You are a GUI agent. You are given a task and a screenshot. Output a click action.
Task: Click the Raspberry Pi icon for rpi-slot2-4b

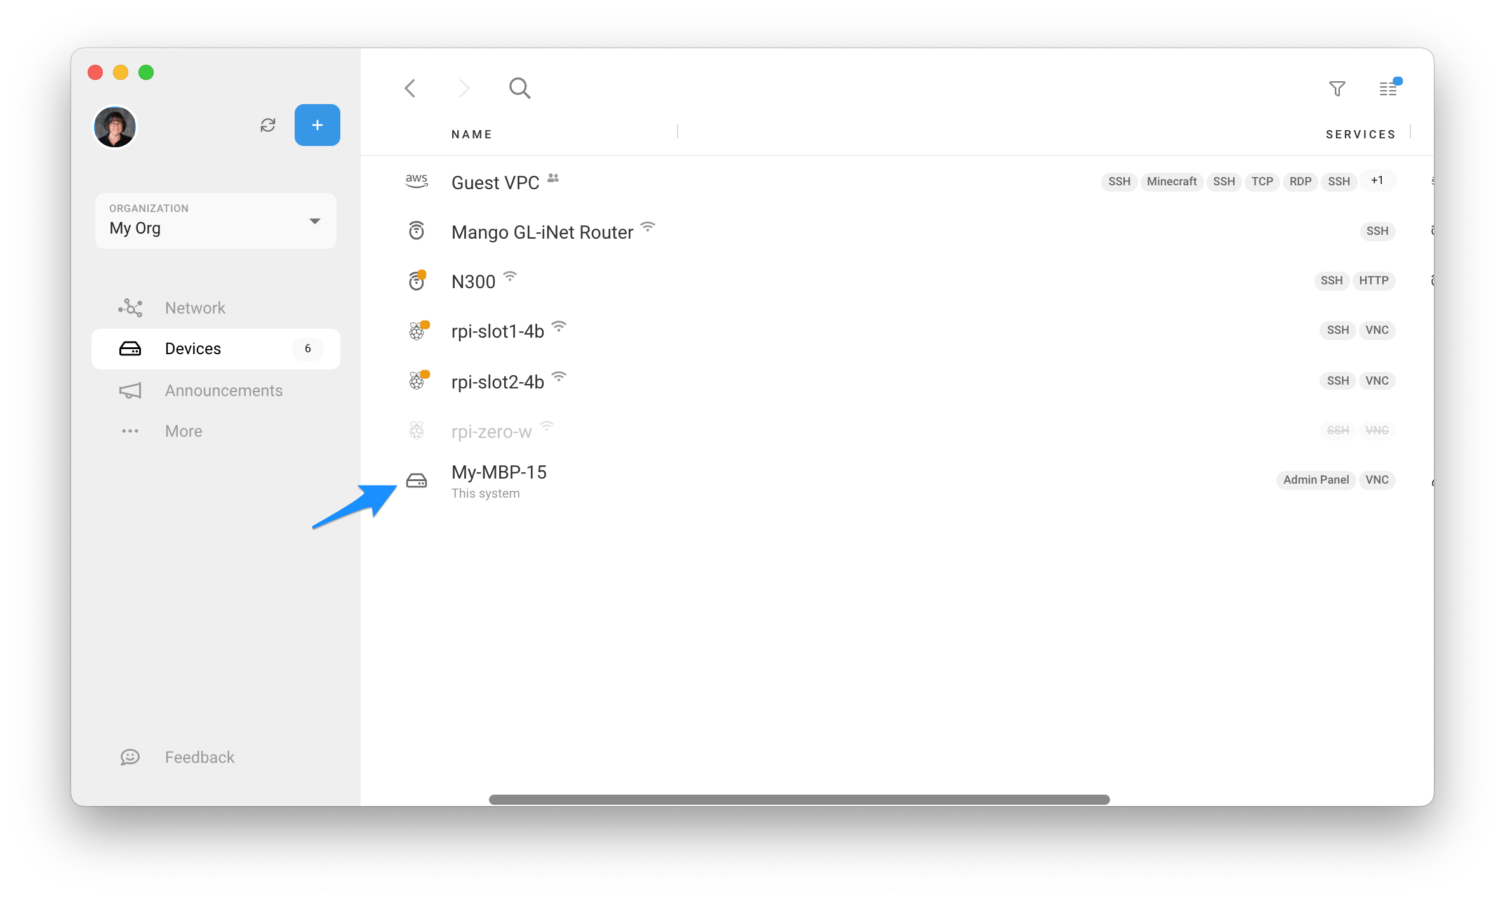[x=417, y=380]
